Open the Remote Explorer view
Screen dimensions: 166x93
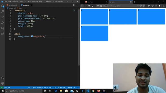[x=3, y=28]
